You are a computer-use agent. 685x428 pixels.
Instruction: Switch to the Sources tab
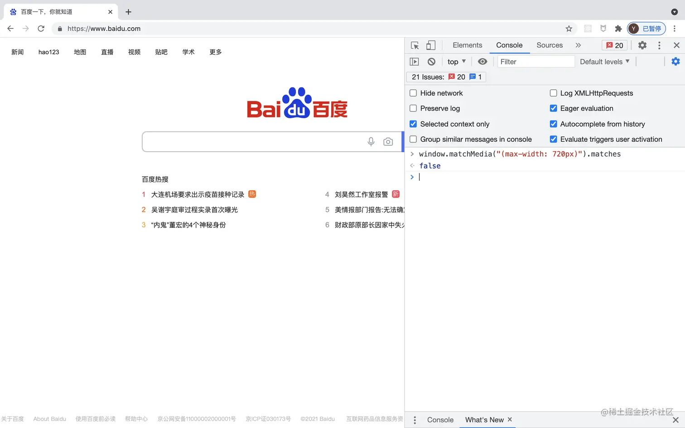point(550,45)
